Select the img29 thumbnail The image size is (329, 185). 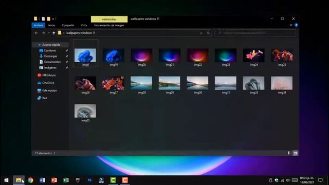[x=170, y=83]
